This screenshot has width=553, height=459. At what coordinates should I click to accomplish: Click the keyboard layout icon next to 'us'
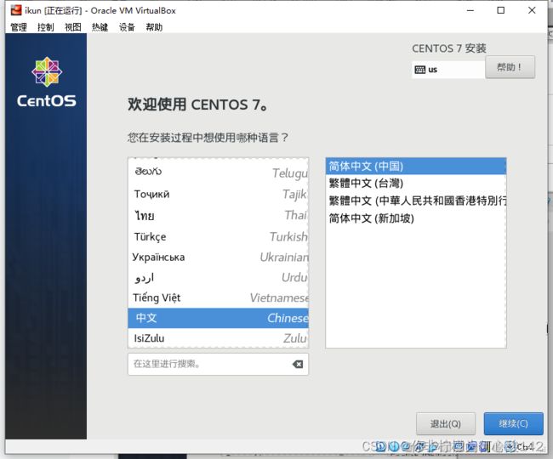click(x=419, y=70)
